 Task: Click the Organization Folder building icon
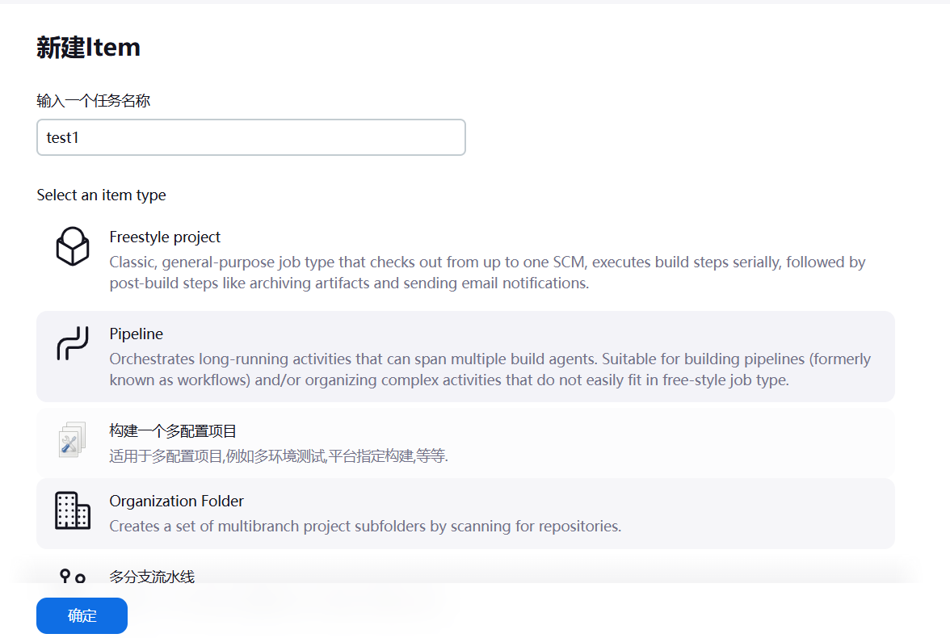click(x=73, y=510)
